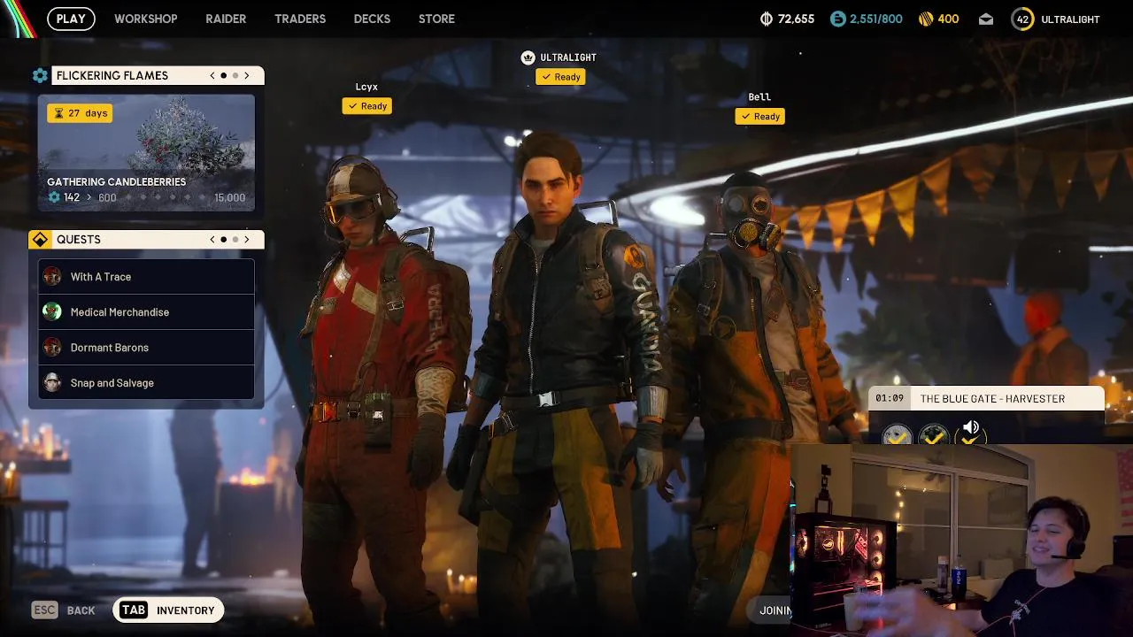
Task: Click second squad member ready portrait
Action: click(934, 435)
